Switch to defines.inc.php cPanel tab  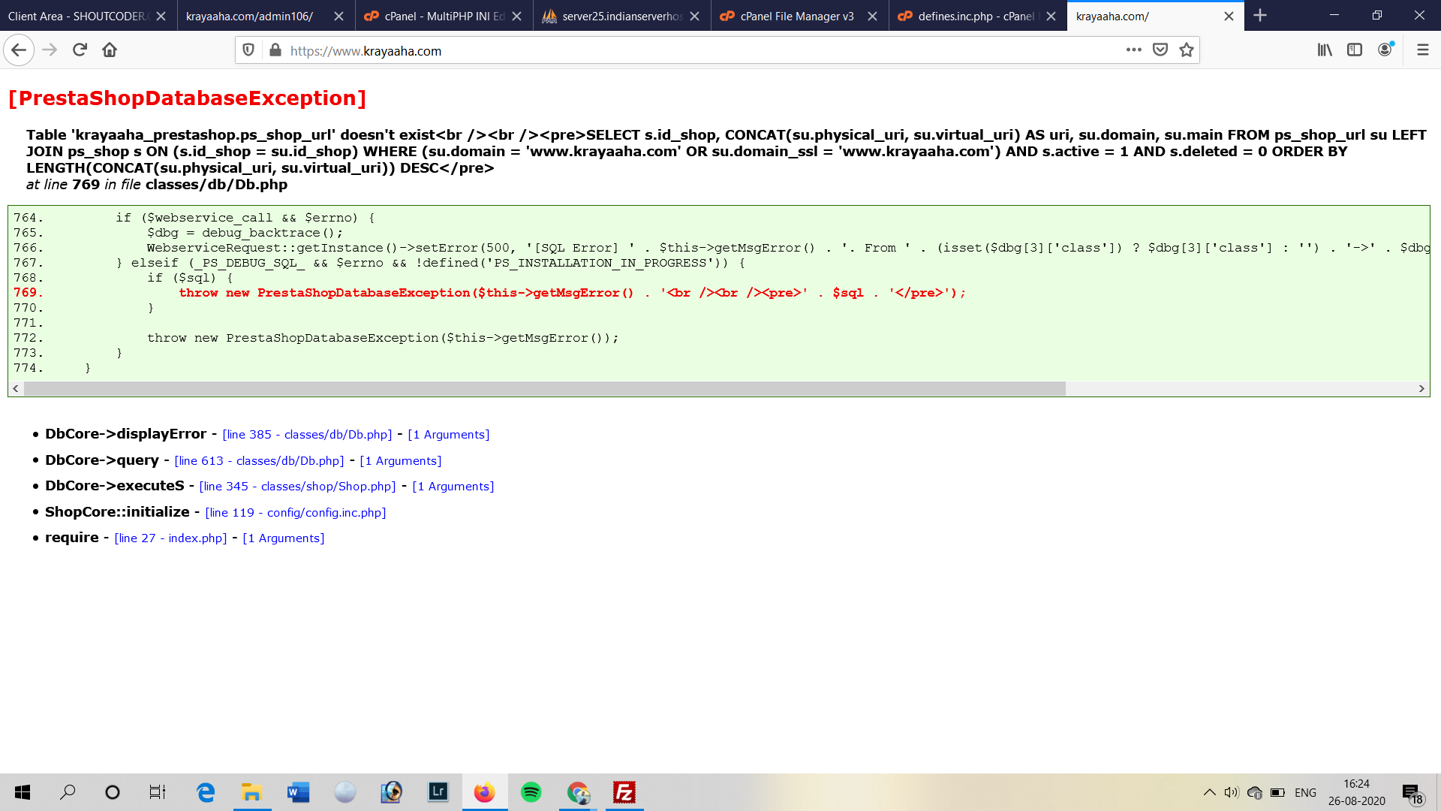point(974,16)
